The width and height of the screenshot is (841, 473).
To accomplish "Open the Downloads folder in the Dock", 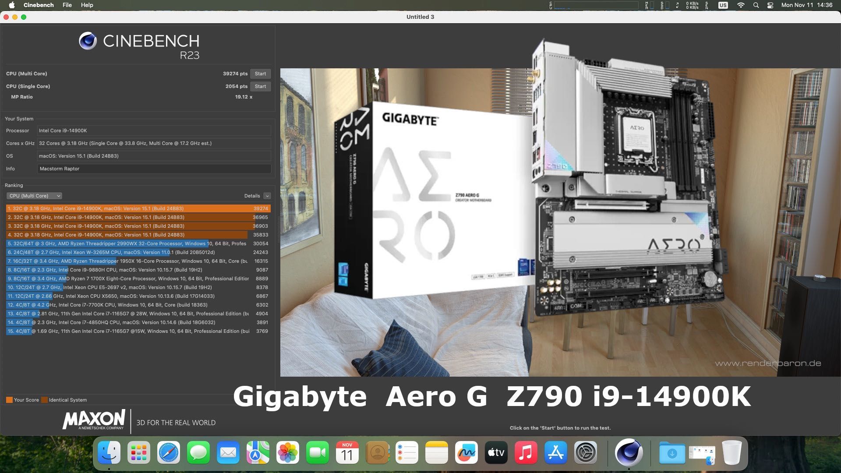I will tap(672, 452).
